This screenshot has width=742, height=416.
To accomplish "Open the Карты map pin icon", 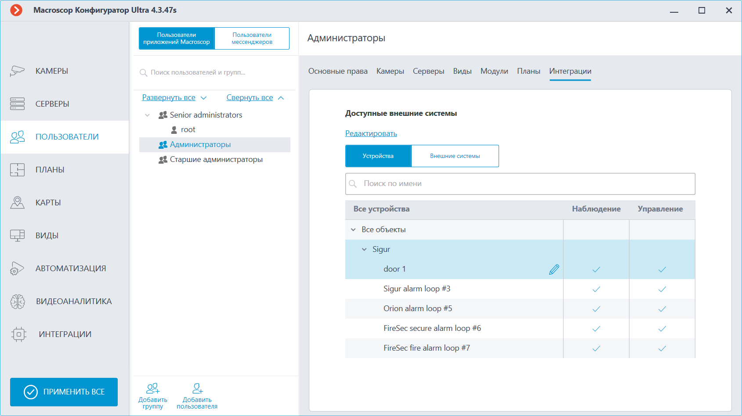I will 17,202.
